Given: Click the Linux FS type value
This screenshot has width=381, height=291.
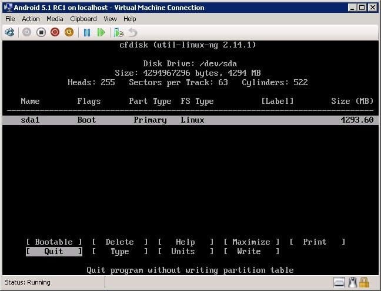Looking at the screenshot, I should (x=192, y=120).
